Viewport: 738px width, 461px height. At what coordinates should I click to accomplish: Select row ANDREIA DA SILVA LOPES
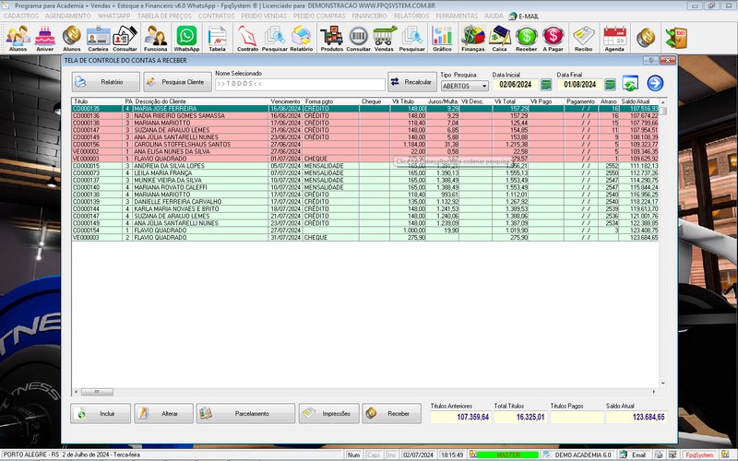(364, 166)
